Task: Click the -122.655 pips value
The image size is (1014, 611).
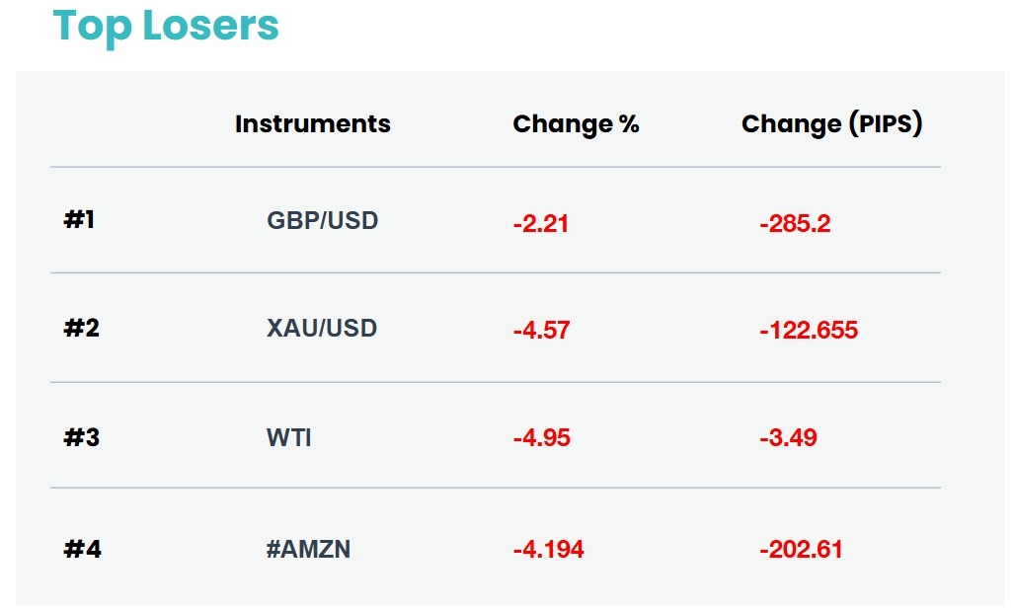Action: coord(809,331)
